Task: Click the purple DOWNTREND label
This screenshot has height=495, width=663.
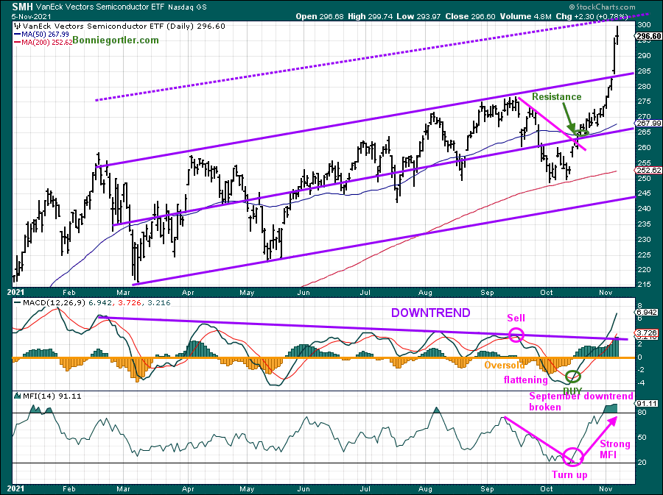Action: click(x=430, y=313)
